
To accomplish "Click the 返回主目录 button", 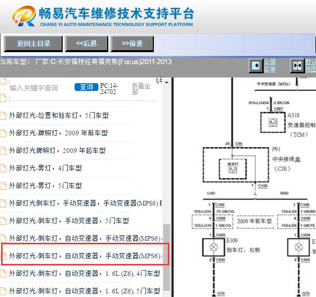I will point(33,43).
